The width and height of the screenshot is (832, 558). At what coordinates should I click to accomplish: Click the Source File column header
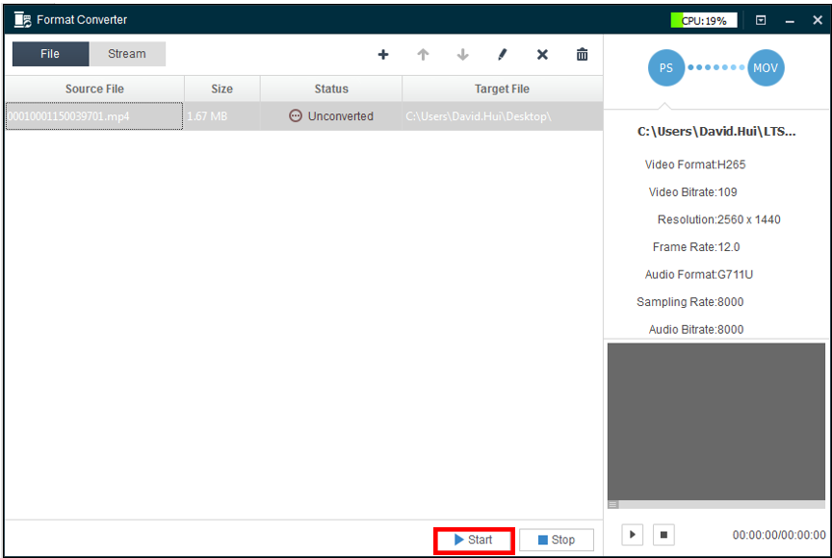pyautogui.click(x=94, y=89)
